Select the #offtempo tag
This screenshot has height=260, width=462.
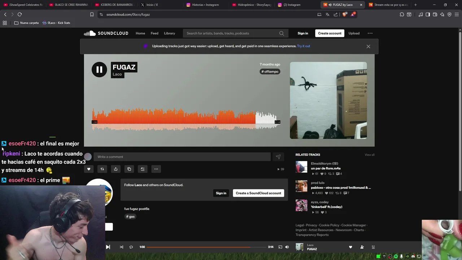pyautogui.click(x=270, y=71)
